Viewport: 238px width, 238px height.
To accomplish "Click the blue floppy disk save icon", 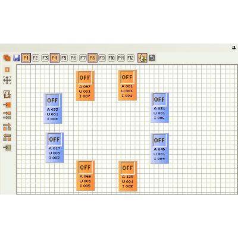I will coord(17,58).
